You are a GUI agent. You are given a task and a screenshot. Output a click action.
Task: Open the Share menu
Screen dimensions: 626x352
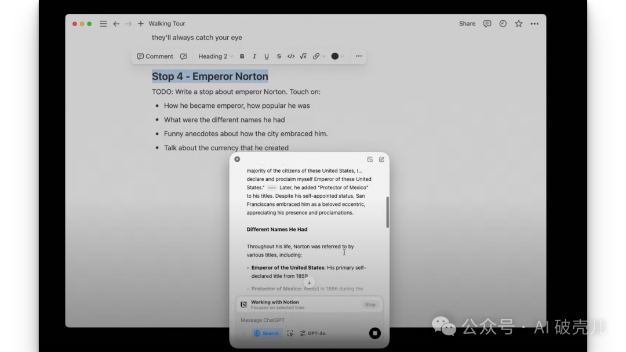tap(467, 24)
